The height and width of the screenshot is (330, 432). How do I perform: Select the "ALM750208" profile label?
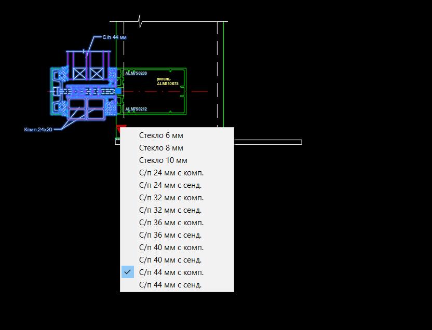pos(136,74)
